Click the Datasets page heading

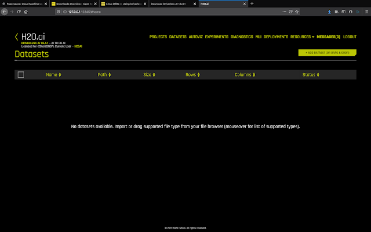coord(32,54)
